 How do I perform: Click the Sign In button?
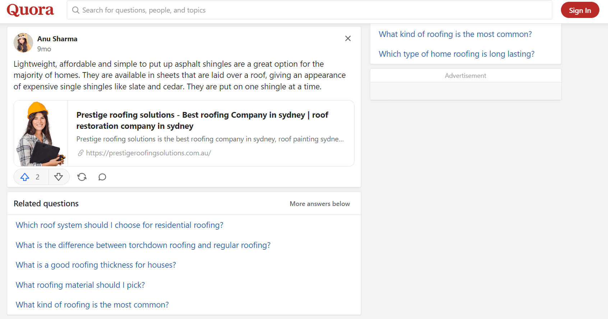point(580,10)
